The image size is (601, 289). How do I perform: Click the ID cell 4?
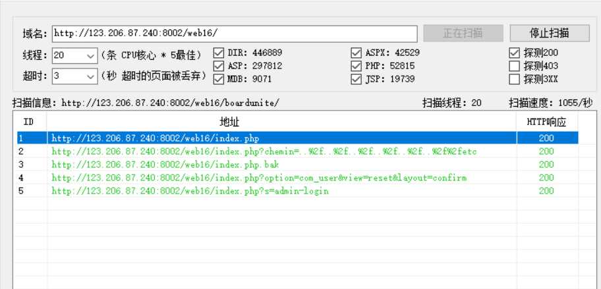[21, 178]
